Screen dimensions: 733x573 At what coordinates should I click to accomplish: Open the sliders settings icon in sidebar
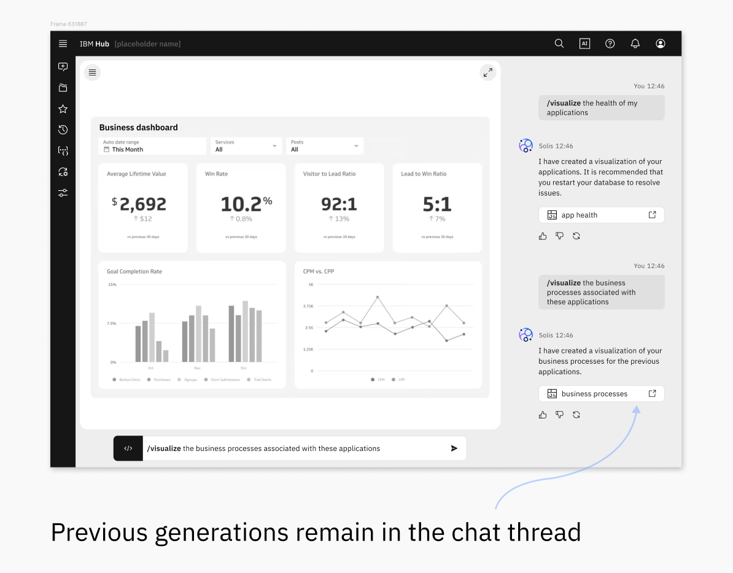[x=63, y=193]
